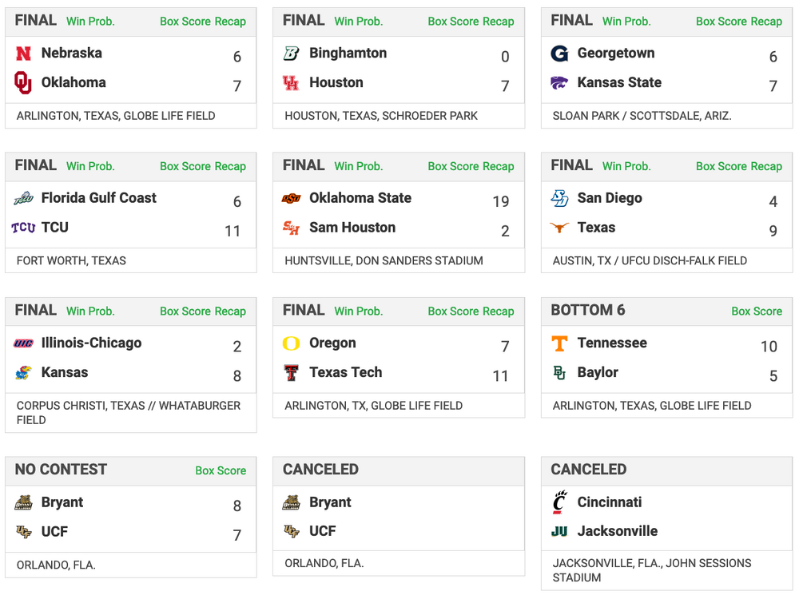Open Box Score for Tennessee vs Baylor
Screen dimensions: 799x599
pyautogui.click(x=757, y=311)
